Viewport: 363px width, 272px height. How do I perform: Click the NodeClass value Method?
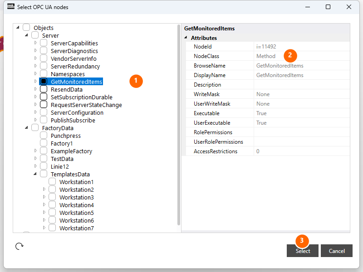click(x=266, y=56)
